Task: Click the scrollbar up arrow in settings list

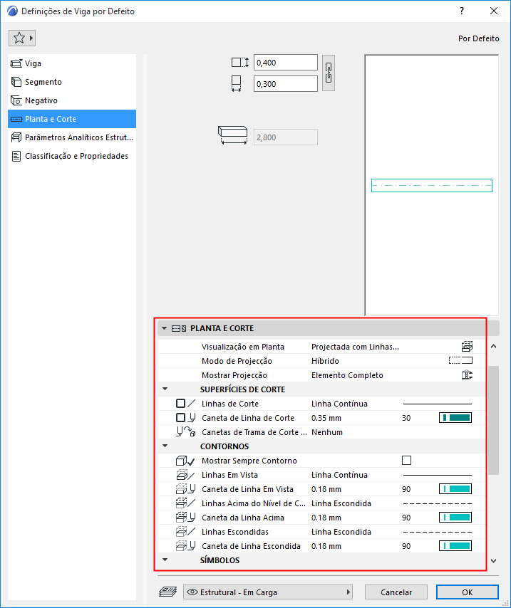Action: click(x=493, y=346)
